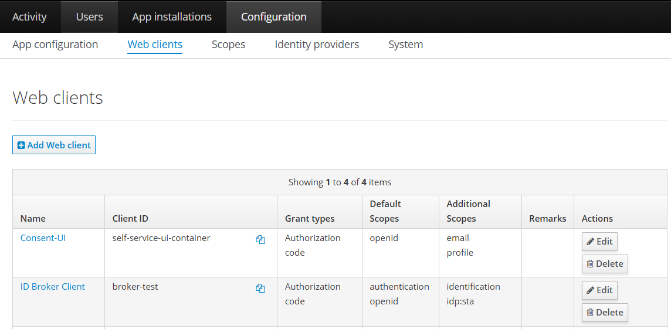671x329 pixels.
Task: Switch to the Scopes subtab
Action: 228,45
